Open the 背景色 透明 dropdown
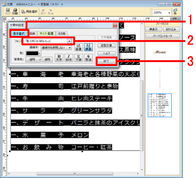This screenshot has width=196, height=178. pyautogui.click(x=40, y=59)
